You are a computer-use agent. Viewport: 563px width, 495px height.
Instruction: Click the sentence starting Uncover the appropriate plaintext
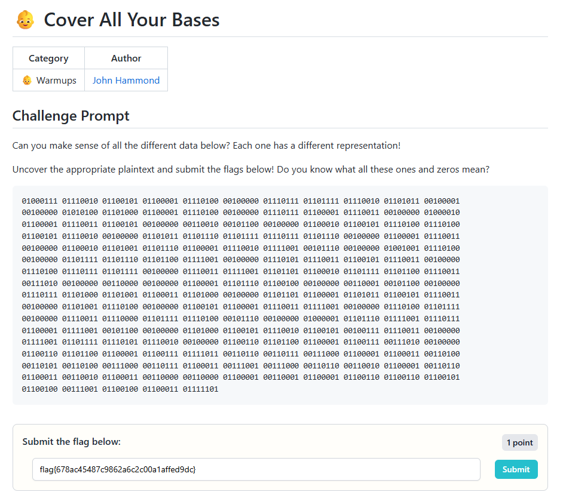251,170
